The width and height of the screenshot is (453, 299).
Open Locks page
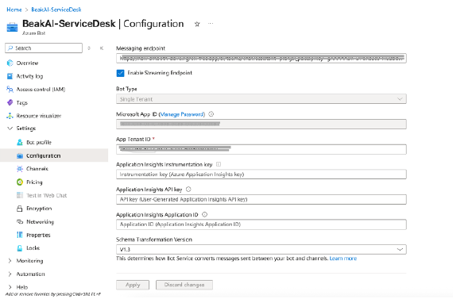[33, 248]
